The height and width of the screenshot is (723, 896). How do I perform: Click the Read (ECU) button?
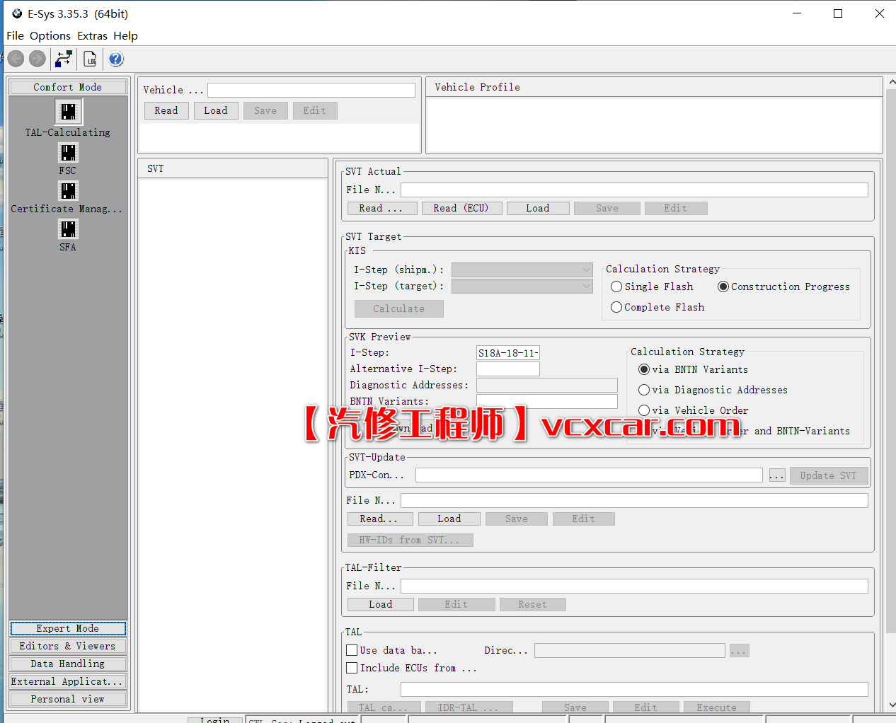[461, 207]
